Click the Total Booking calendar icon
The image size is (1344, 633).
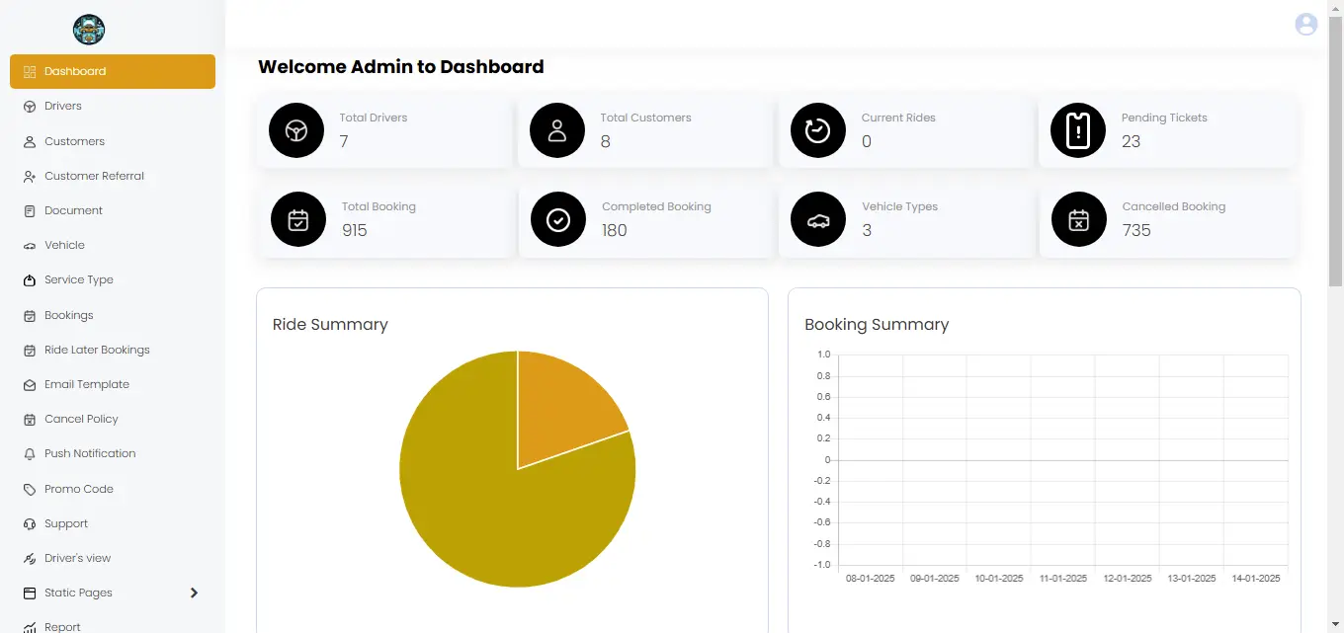(298, 219)
